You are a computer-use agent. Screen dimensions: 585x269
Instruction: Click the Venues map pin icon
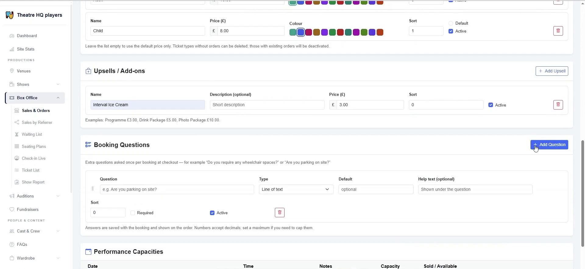point(12,71)
